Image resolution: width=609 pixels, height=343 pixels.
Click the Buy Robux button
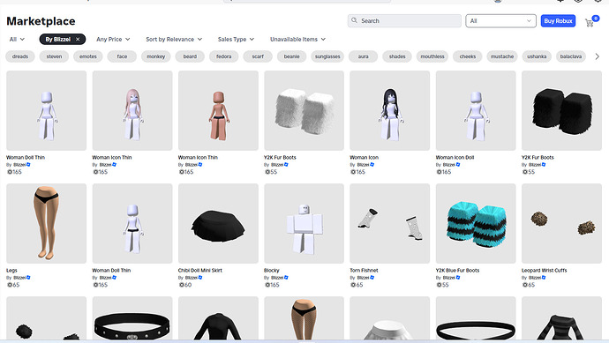558,21
